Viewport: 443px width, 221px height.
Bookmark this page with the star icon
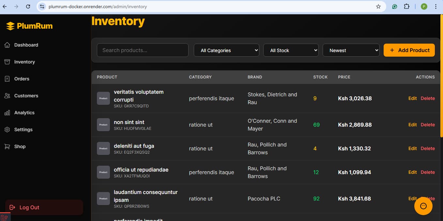coord(378,7)
